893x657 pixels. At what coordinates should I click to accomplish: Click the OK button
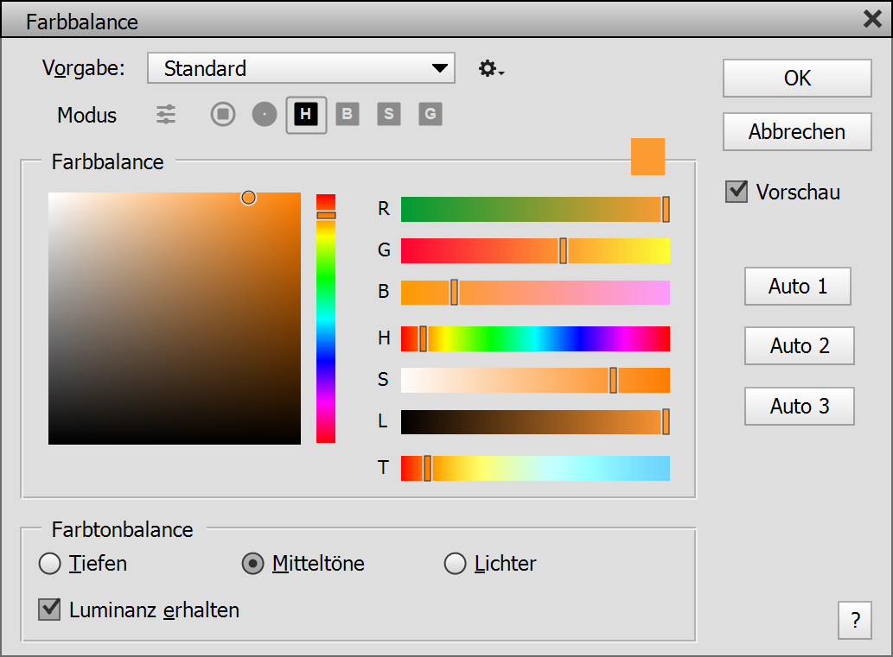[x=797, y=79]
